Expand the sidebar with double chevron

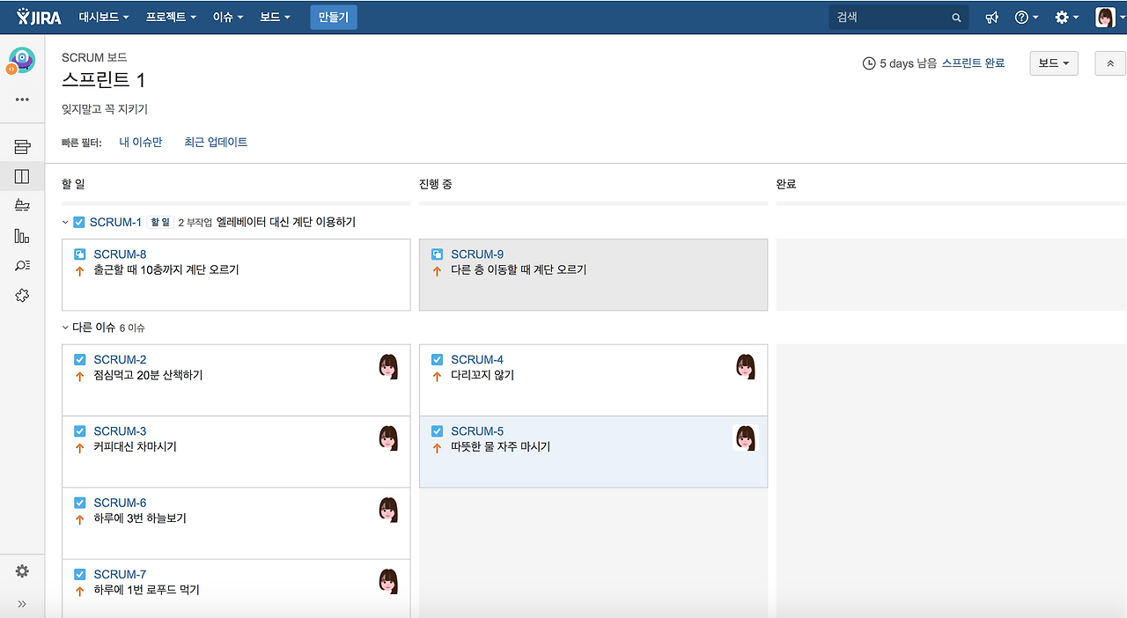[x=22, y=604]
